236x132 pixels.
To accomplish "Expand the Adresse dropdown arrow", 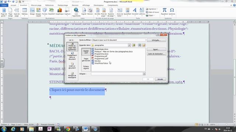I will click(x=144, y=74).
